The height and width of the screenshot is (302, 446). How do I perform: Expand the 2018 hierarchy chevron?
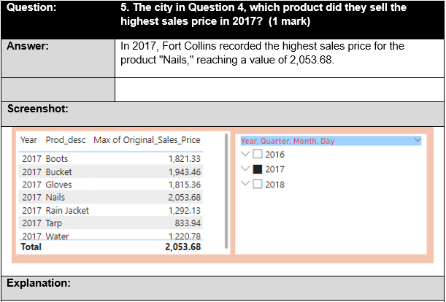(x=245, y=185)
